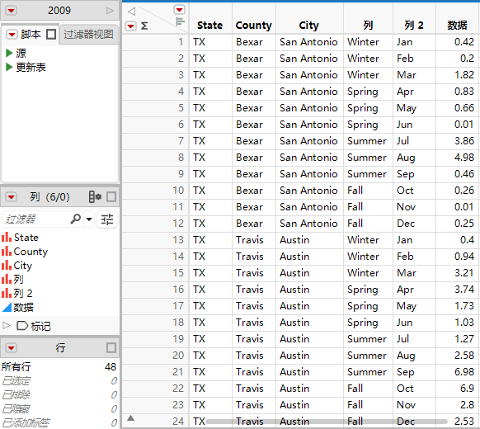Viewport: 480px width, 429px height.
Task: Click the 已隐藏 row
Action: point(59,408)
